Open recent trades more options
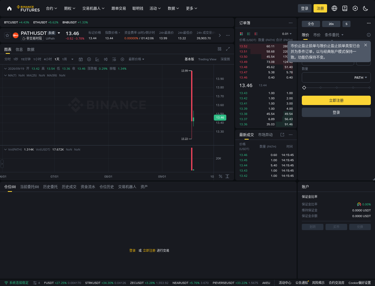 (x=291, y=135)
